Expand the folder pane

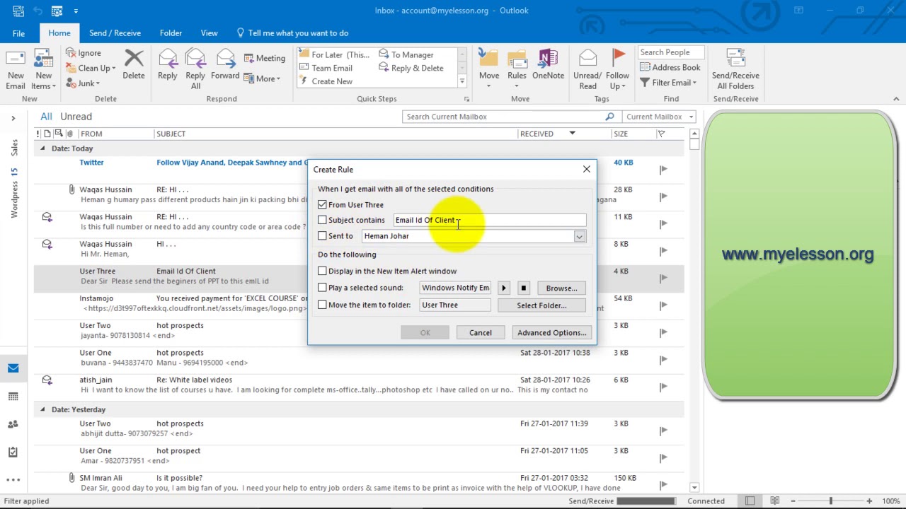(13, 118)
